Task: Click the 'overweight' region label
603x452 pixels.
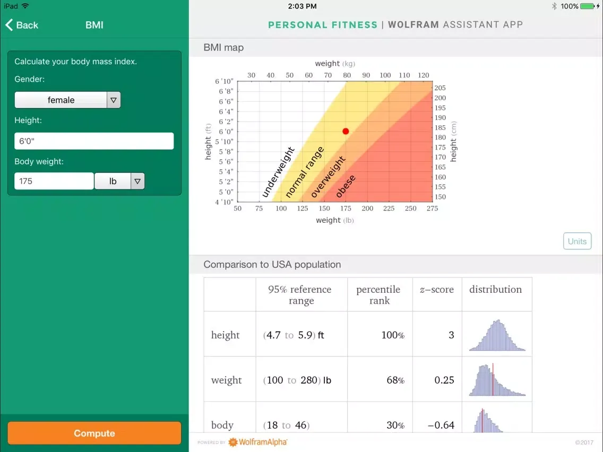Action: pos(328,177)
